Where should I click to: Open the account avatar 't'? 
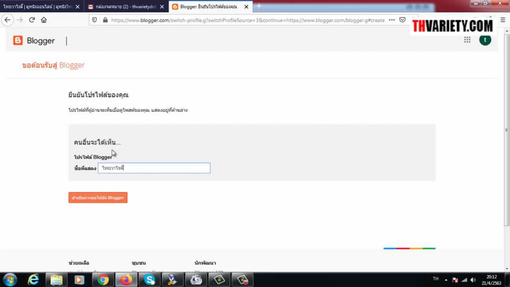[x=485, y=40]
